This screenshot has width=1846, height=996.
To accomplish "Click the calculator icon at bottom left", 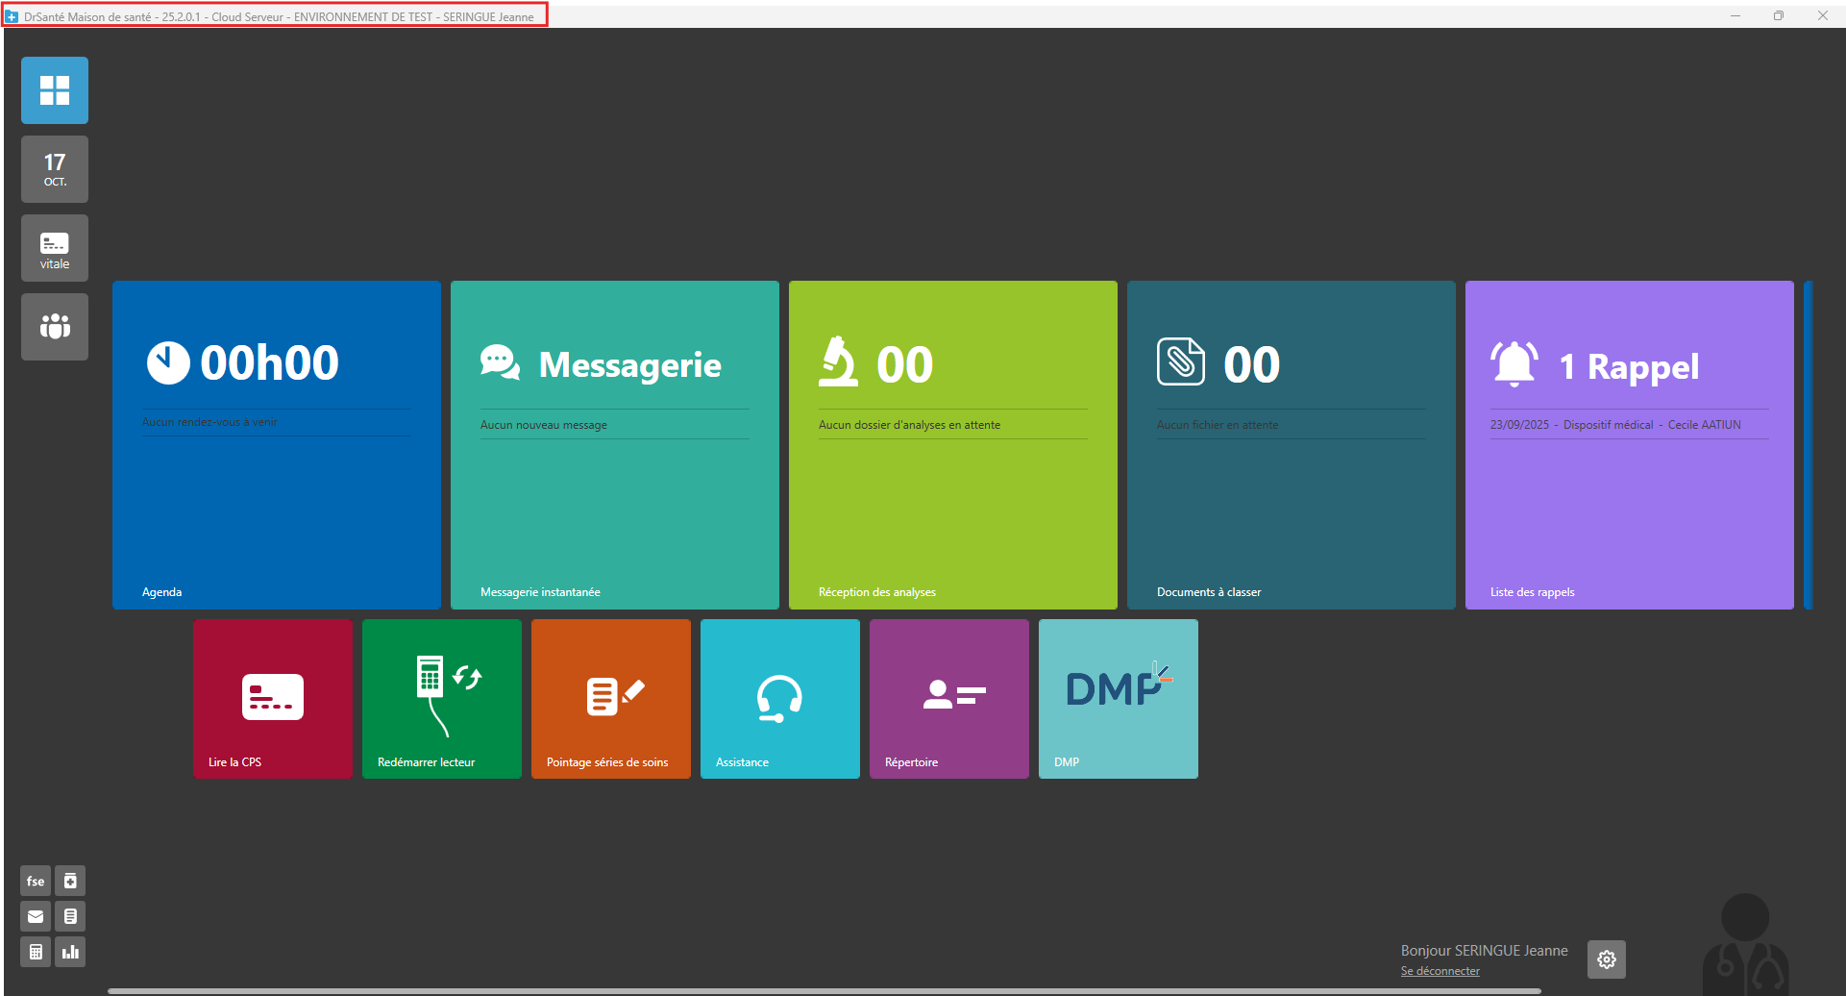I will (x=36, y=952).
